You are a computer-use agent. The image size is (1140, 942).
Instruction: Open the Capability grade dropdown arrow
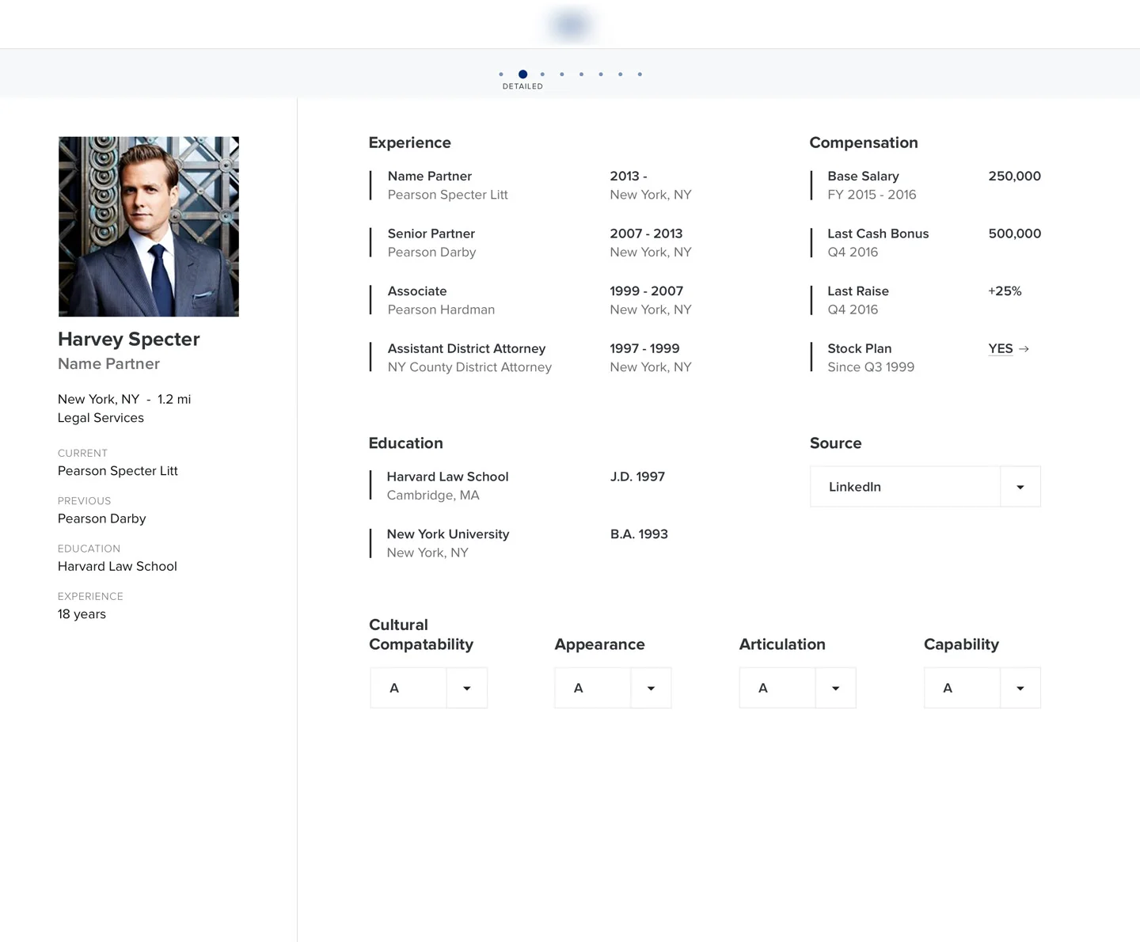tap(1020, 688)
